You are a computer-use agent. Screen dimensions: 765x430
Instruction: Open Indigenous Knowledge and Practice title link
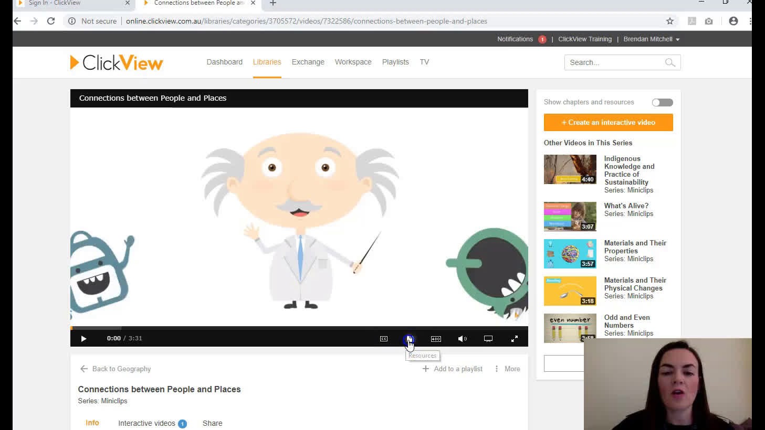tap(629, 170)
